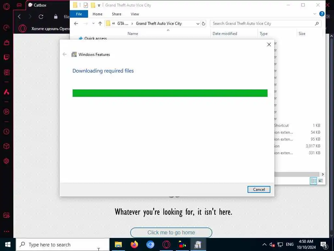The height and width of the screenshot is (251, 334).
Task: Open Settings gear in Opera sidebar
Action: point(7,161)
